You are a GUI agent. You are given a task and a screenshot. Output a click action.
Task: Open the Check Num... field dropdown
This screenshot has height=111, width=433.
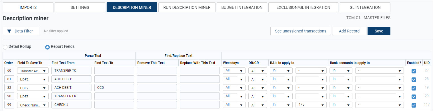tap(33, 105)
